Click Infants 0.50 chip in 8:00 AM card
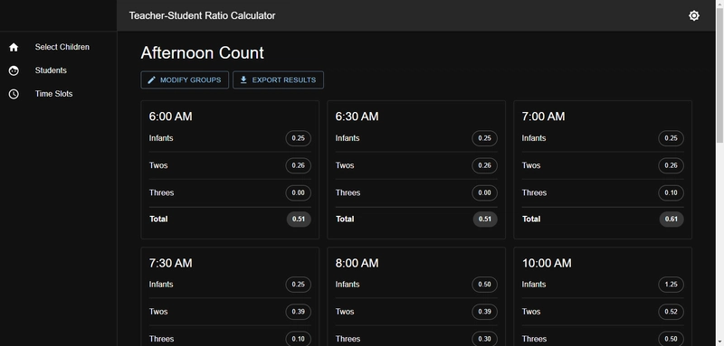 point(485,285)
